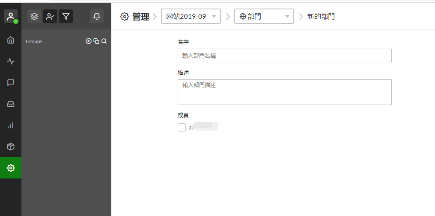Add a new group with plus icon

point(89,41)
